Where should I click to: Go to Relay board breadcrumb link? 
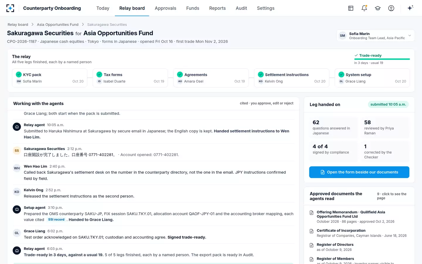[18, 25]
